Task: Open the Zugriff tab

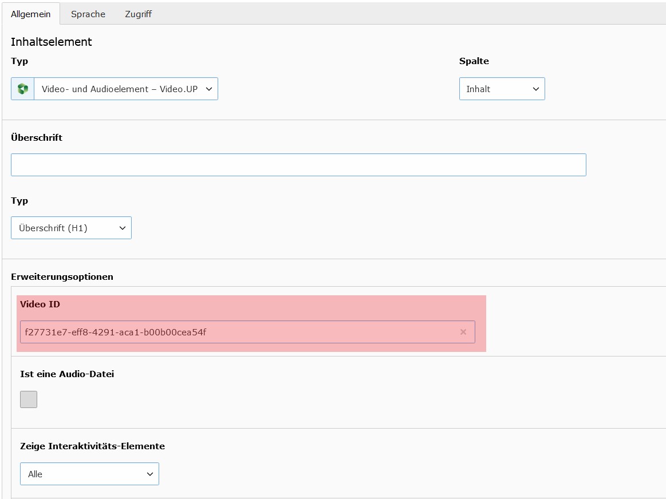Action: [x=138, y=14]
